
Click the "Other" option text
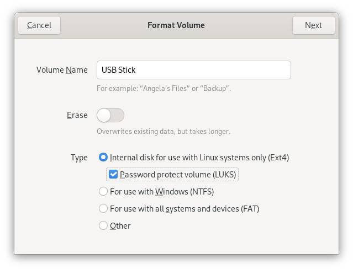pyautogui.click(x=120, y=226)
